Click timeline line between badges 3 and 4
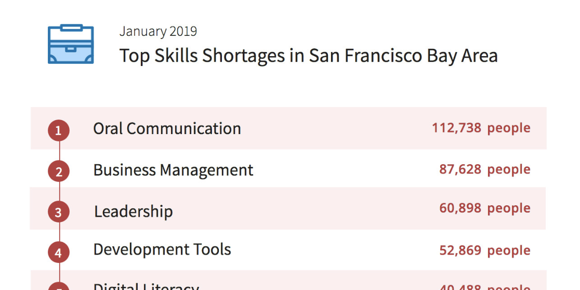 (x=59, y=232)
